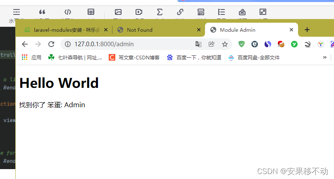334x179 pixels.
Task: Open 应用 apps shortcut in bookmarks bar
Action: (x=31, y=57)
